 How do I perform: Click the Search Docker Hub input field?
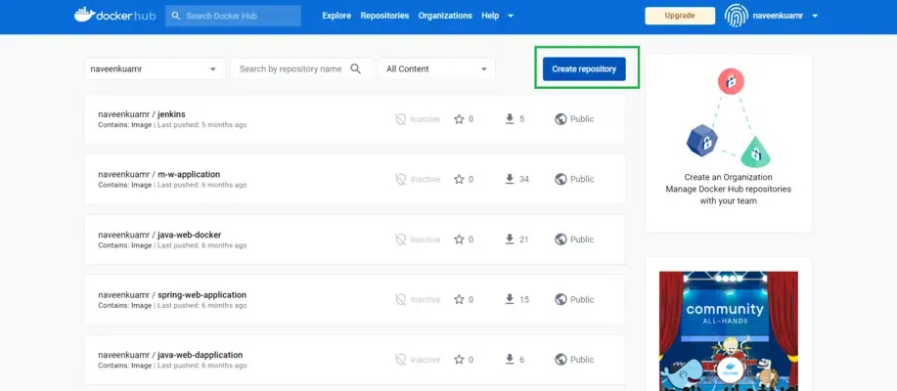(240, 16)
